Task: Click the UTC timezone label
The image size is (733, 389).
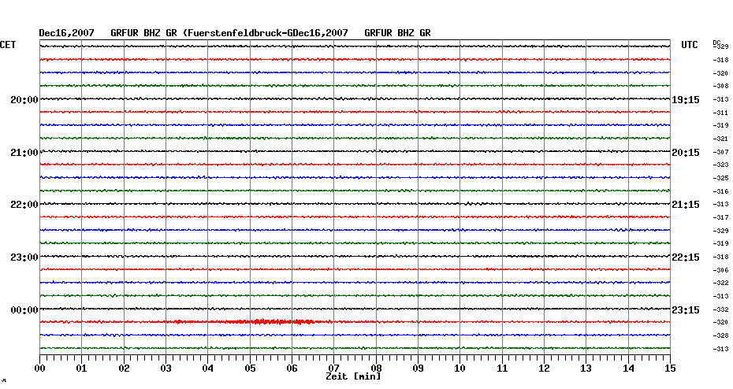Action: click(x=689, y=45)
